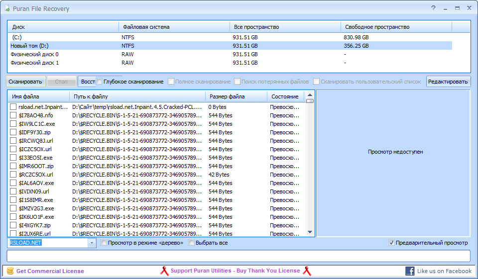Select the (C:) disk row
This screenshot has width=478, height=279.
[x=17, y=37]
